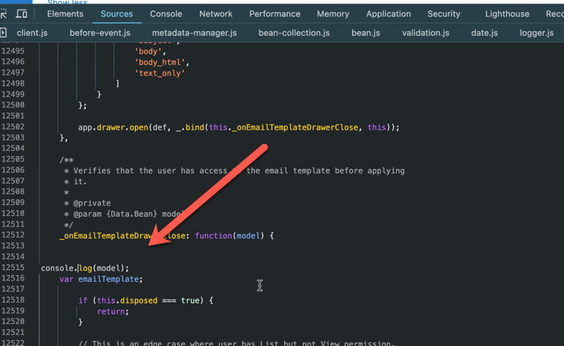Open the Lighthouse tab
The width and height of the screenshot is (564, 346).
pos(507,14)
